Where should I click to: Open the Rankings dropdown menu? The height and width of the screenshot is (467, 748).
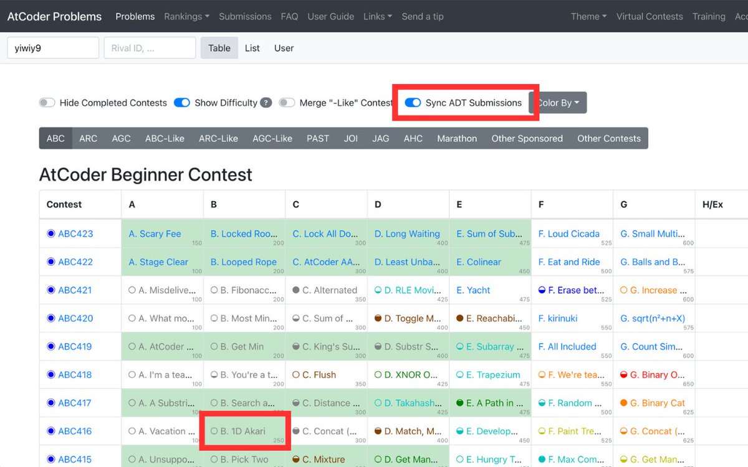(x=187, y=17)
